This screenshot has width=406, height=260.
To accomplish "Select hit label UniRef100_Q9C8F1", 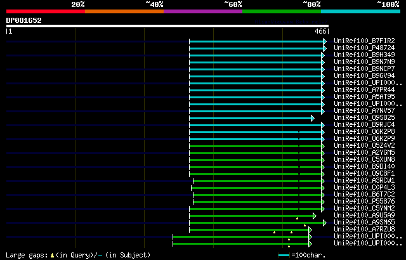I will click(x=364, y=174).
